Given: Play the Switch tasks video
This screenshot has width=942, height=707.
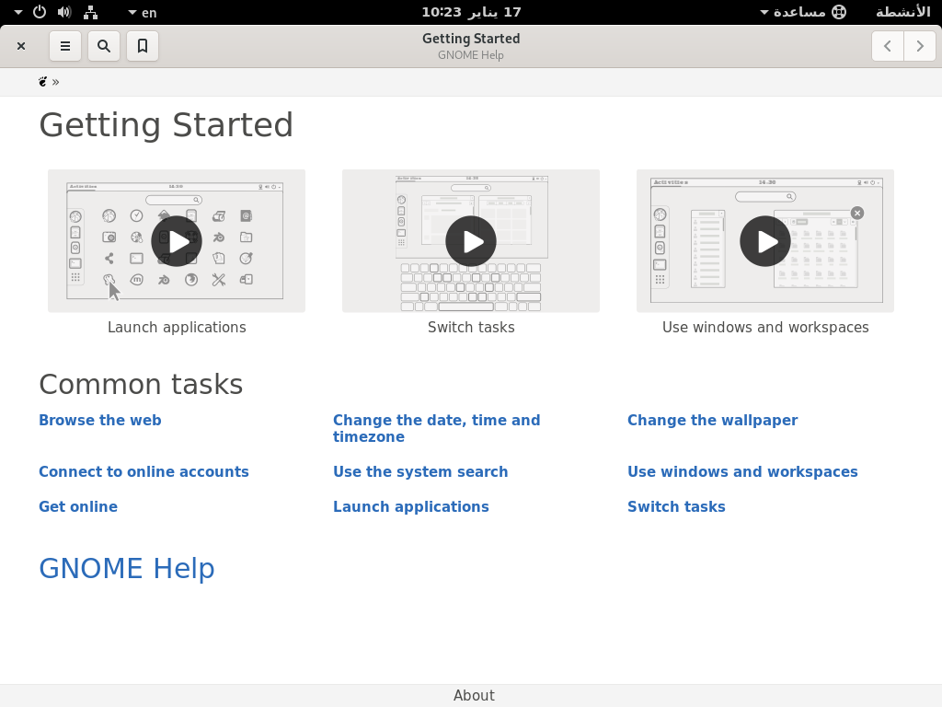Looking at the screenshot, I should [x=471, y=241].
